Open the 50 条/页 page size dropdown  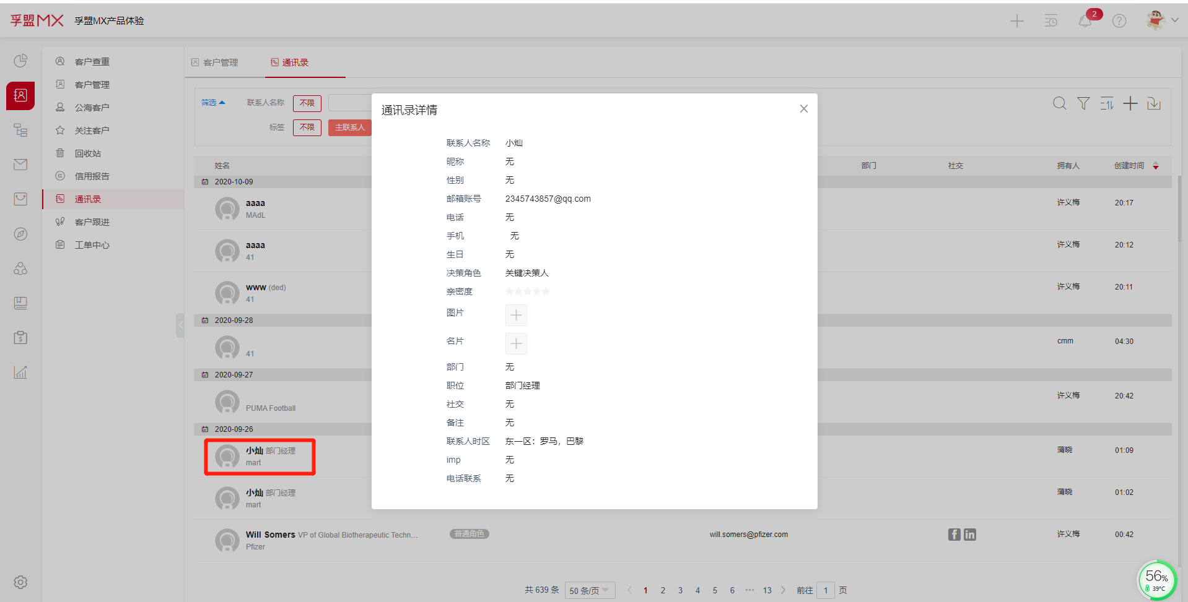tap(590, 590)
